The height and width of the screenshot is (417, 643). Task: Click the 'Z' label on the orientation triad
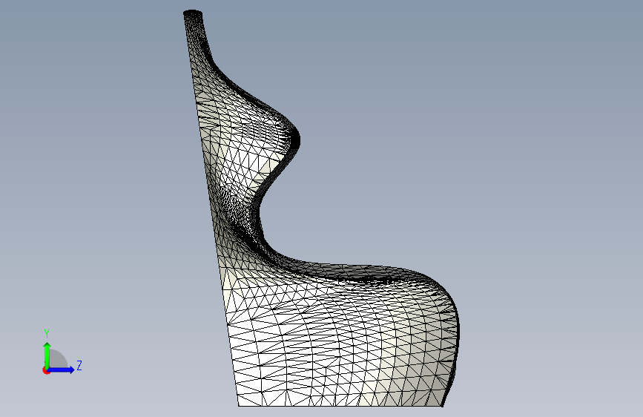79,365
